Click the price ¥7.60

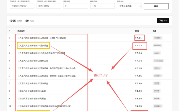pyautogui.click(x=138, y=83)
